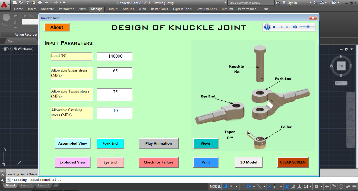Click the New drawing icon in quick access toolbar
This screenshot has width=358, height=191.
click(x=15, y=3)
